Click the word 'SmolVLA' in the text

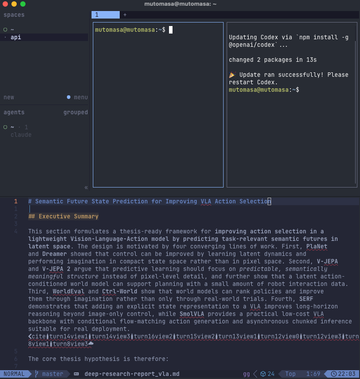pyautogui.click(x=192, y=314)
